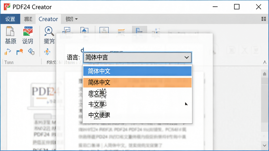Open the tab between 设置 and Creator
This screenshot has width=269, height=151.
(x=28, y=19)
